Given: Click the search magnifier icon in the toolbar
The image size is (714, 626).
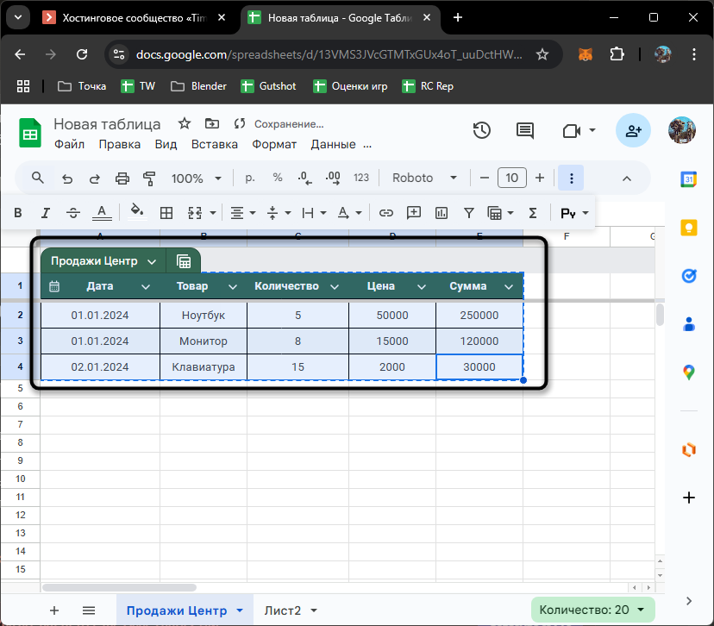Looking at the screenshot, I should click(x=38, y=178).
